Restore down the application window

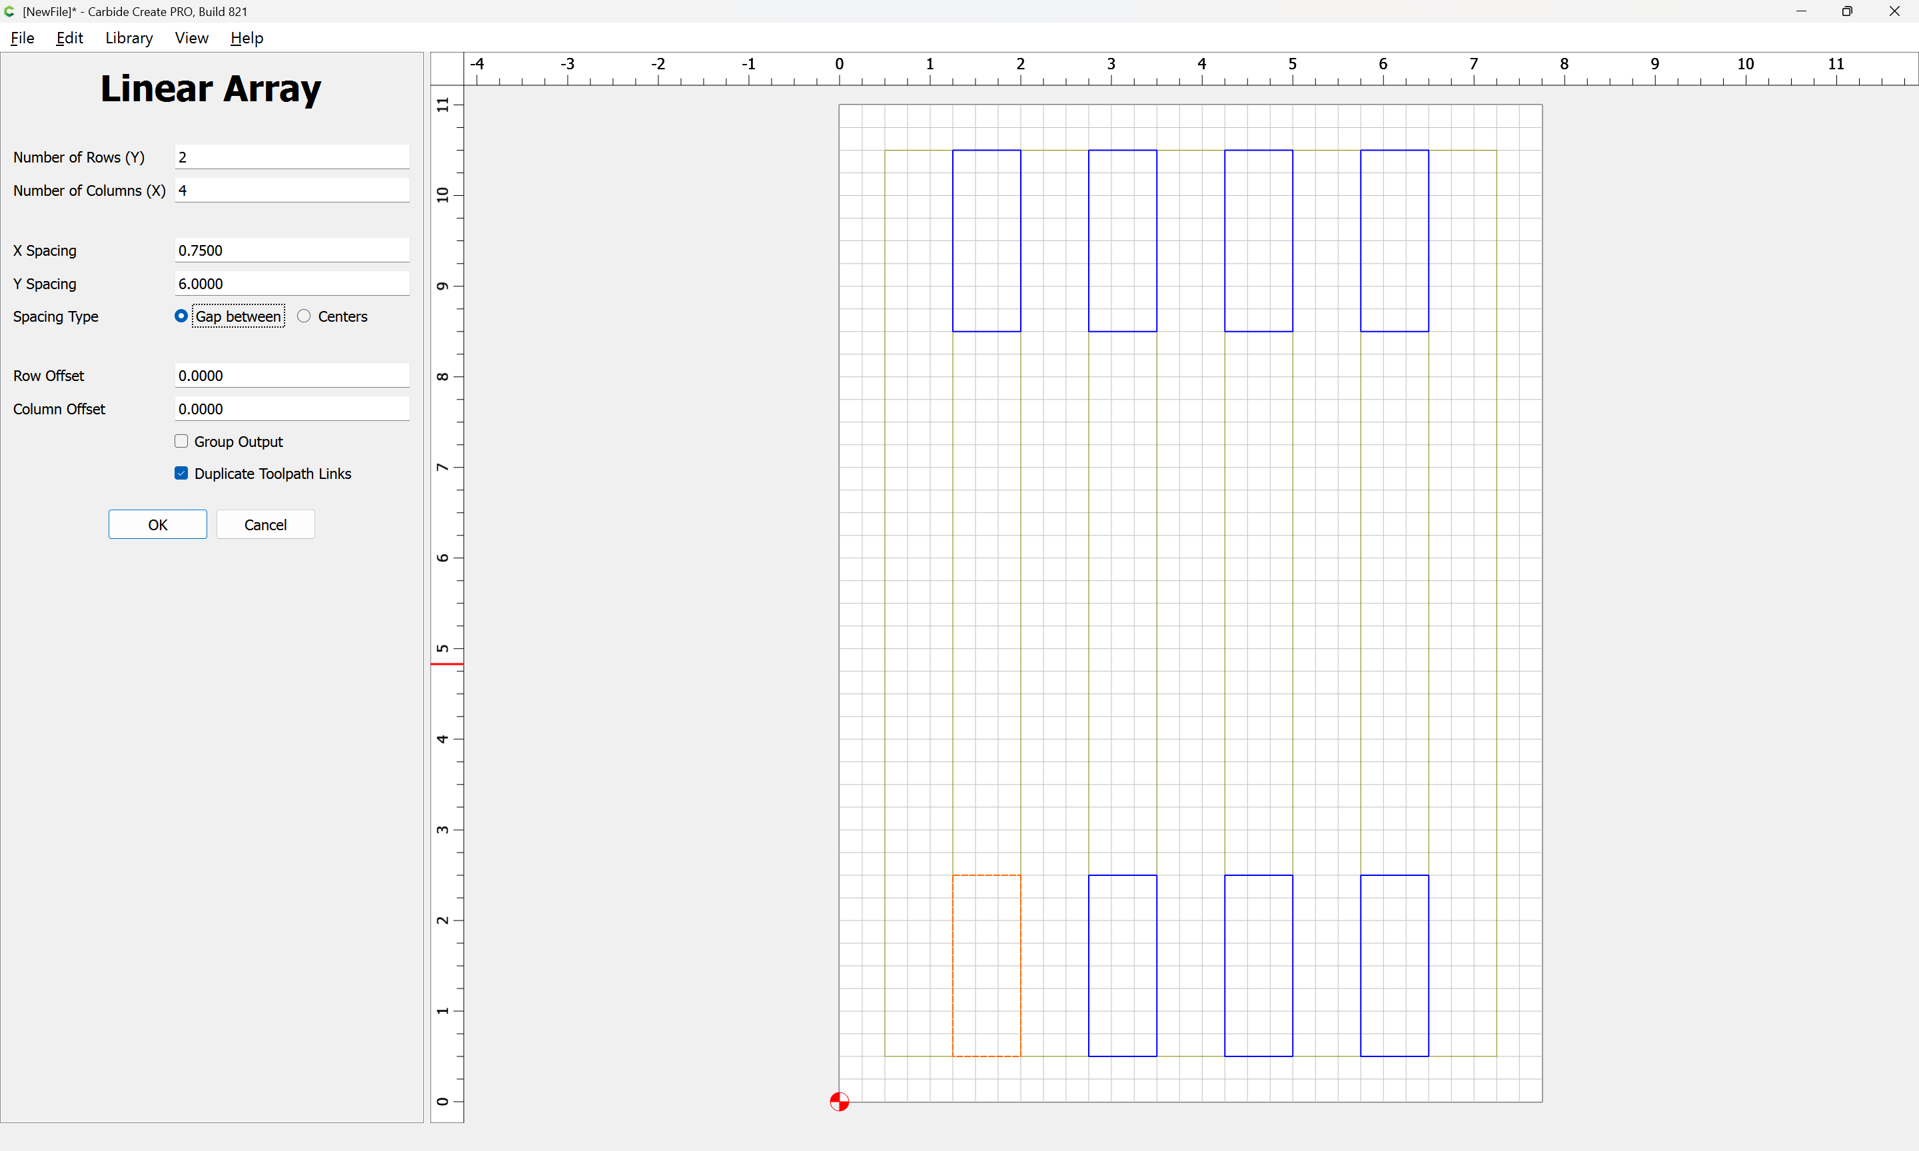point(1847,11)
